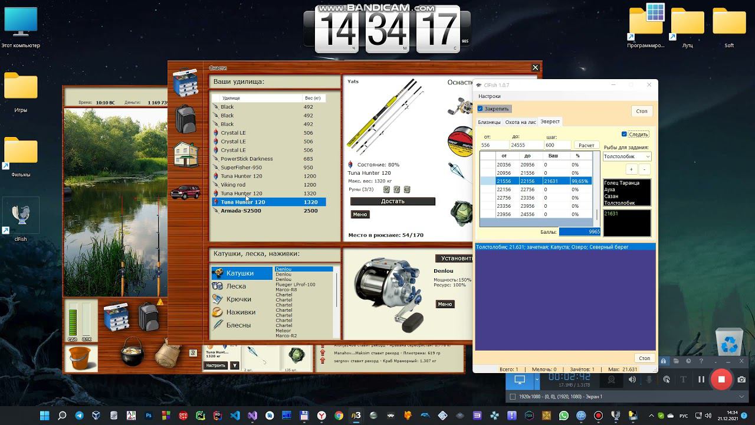Open the house tab in the gear window
755x425 pixels.
(x=185, y=155)
